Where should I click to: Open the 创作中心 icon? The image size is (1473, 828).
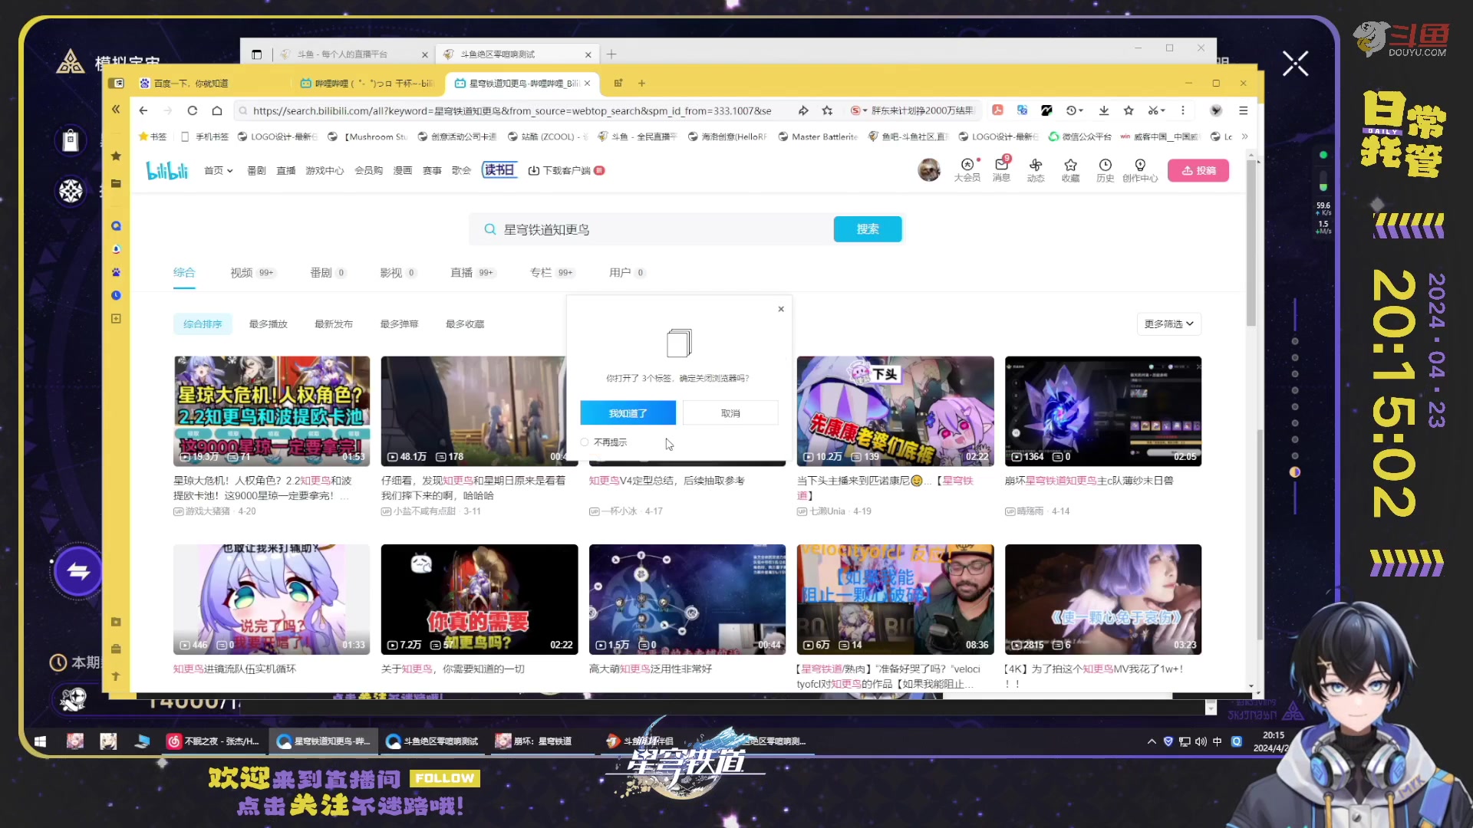(x=1140, y=169)
